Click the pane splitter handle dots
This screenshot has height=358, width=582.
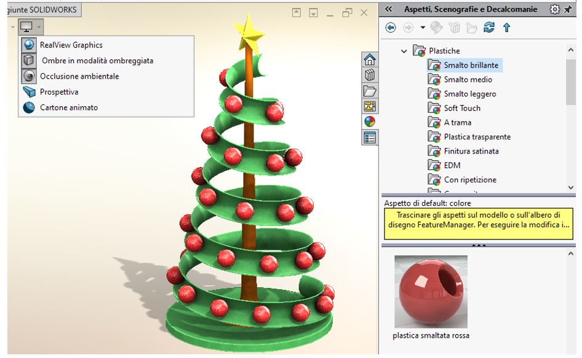tap(479, 245)
